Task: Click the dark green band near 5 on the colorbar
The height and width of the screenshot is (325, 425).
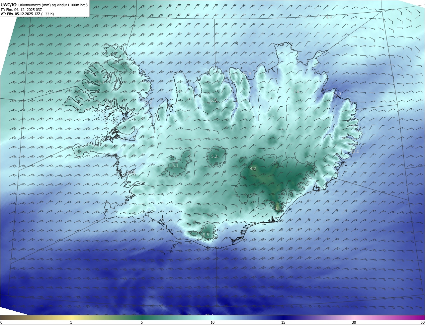Action: pos(142,317)
